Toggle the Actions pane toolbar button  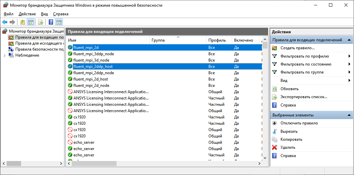pyautogui.click(x=59, y=22)
